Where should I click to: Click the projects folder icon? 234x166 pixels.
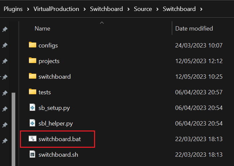32,61
